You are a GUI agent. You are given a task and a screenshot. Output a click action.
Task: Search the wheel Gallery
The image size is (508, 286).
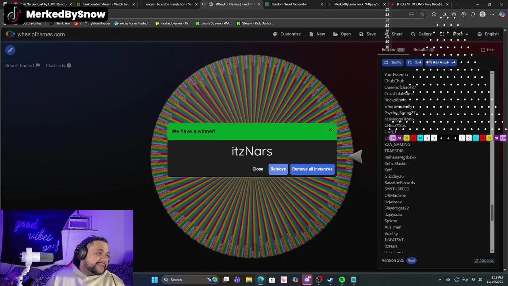[421, 34]
